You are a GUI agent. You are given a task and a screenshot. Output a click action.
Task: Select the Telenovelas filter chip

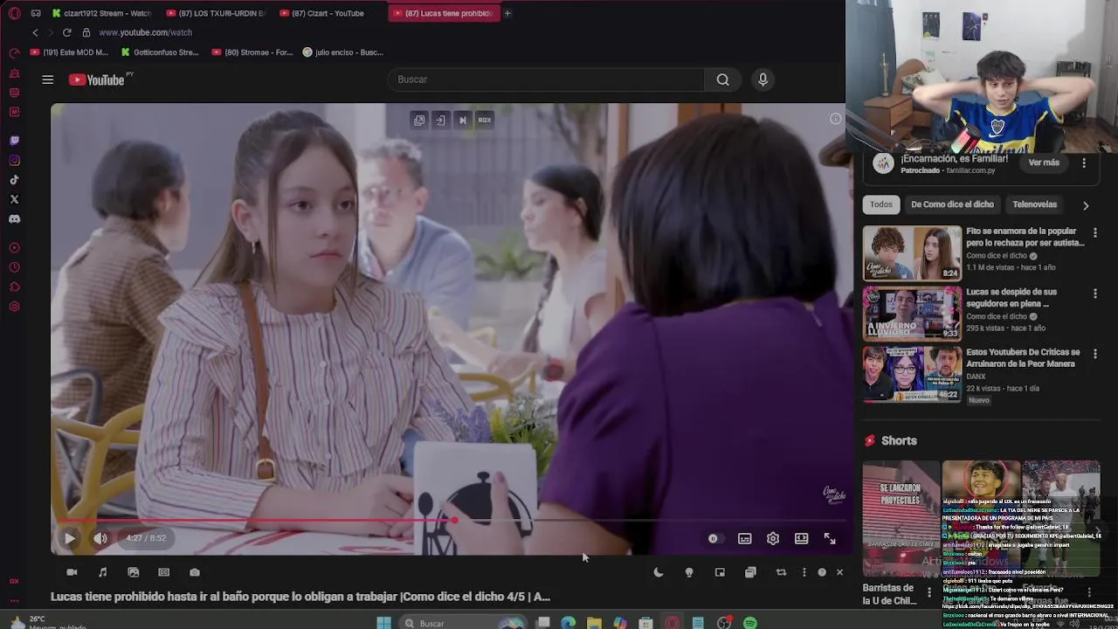[x=1034, y=204]
